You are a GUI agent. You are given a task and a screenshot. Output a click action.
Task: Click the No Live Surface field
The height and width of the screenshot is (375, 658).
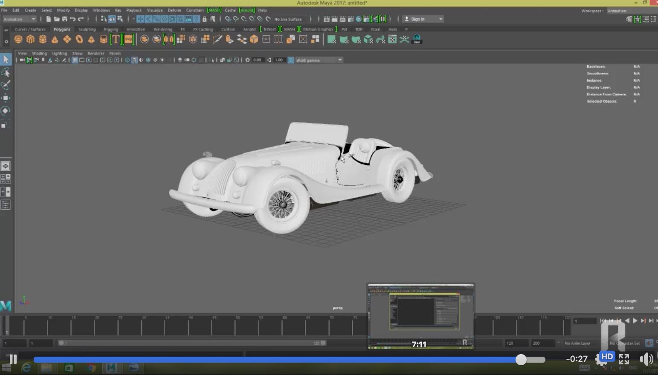(x=288, y=19)
